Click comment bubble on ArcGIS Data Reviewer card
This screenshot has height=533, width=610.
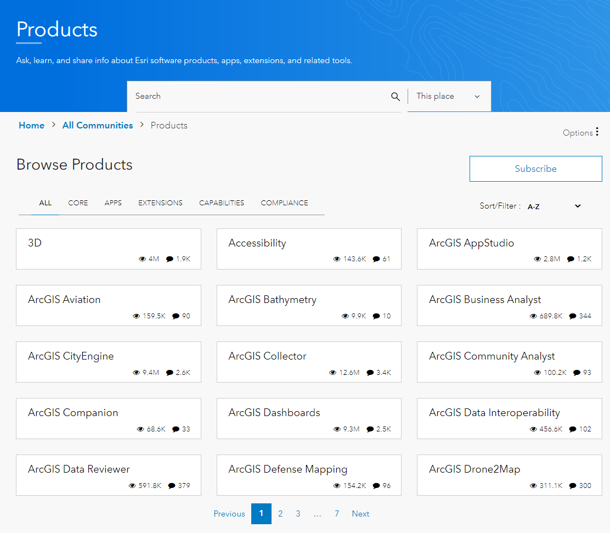pos(172,485)
